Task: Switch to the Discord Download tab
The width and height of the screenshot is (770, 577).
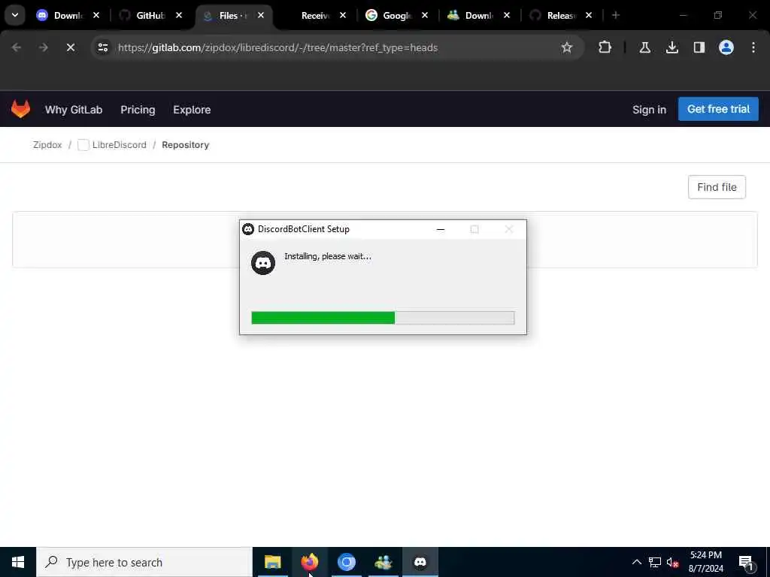Action: pos(67,16)
